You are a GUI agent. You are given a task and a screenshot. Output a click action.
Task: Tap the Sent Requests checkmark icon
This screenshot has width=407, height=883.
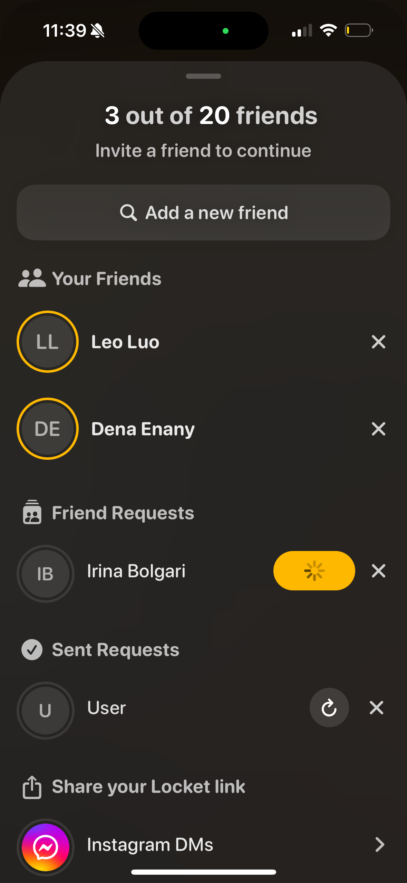coord(32,650)
